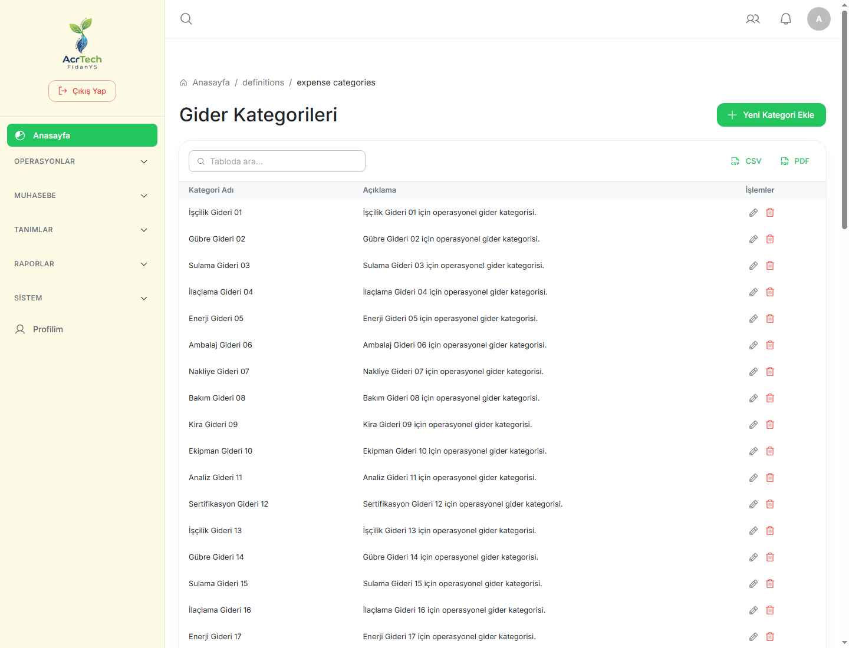Expand the SİSTEM sidebar section

82,298
